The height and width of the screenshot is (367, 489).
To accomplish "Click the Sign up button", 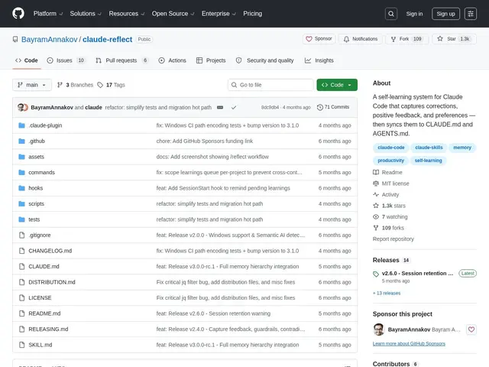I will coord(445,14).
